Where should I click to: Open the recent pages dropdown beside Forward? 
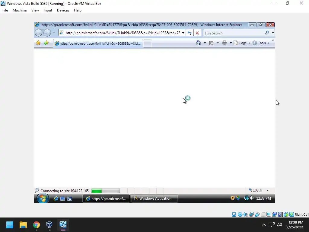54,33
